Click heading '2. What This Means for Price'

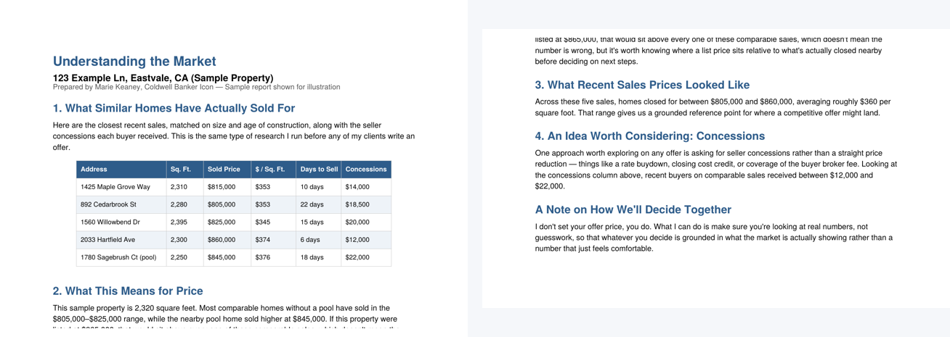tap(128, 291)
